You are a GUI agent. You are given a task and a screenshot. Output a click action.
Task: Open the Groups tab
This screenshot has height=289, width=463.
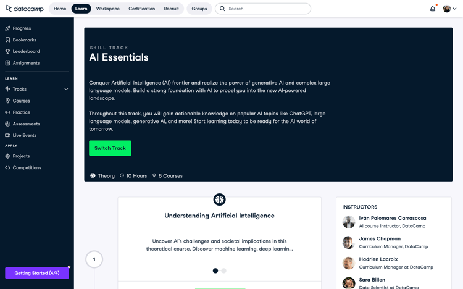point(199,9)
